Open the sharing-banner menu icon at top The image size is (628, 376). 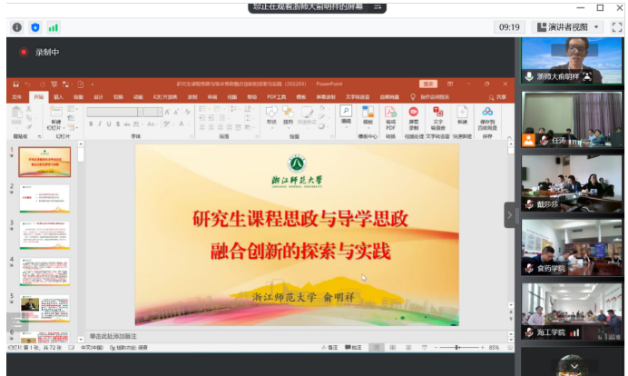tap(378, 7)
